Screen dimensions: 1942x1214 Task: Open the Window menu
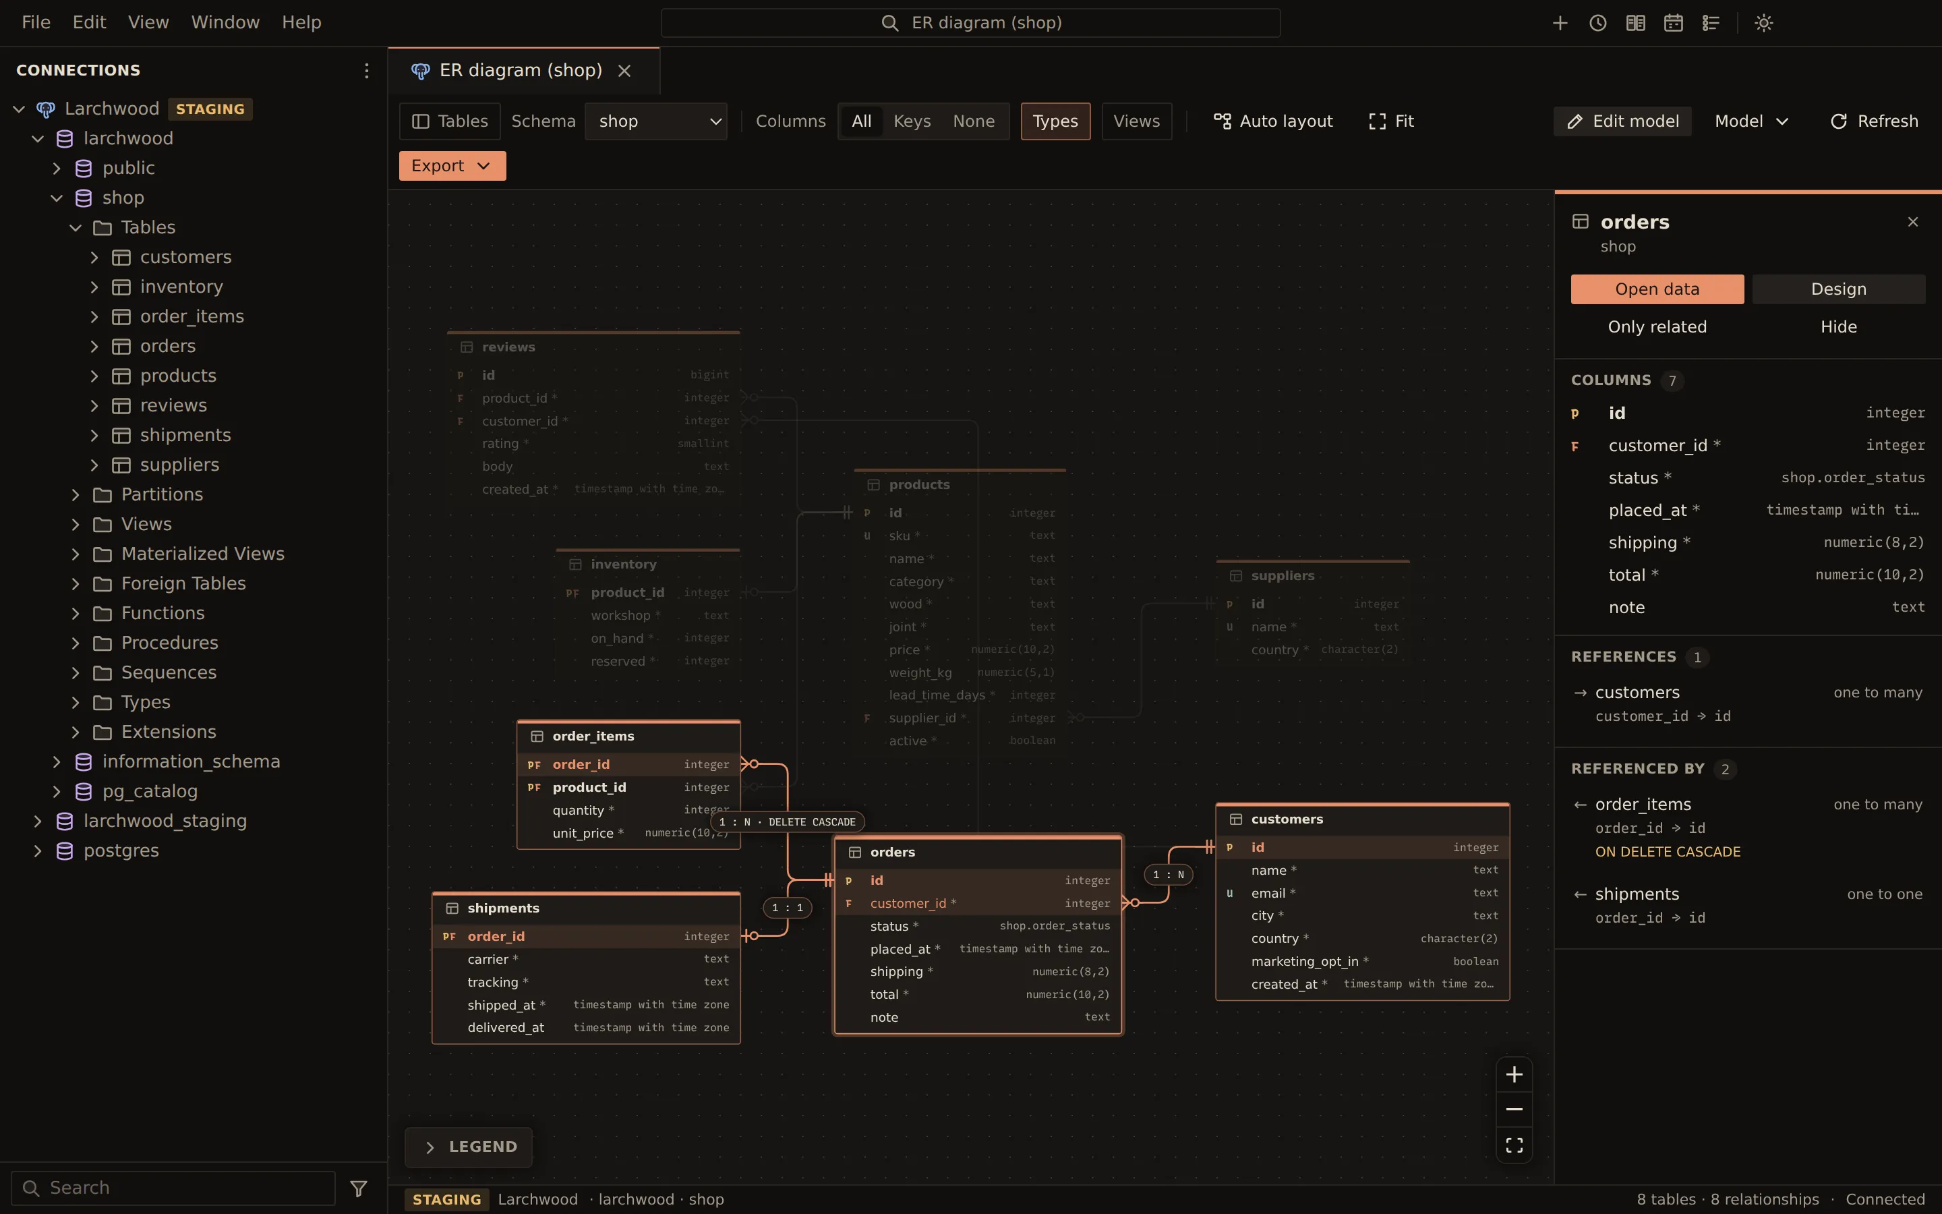(225, 22)
